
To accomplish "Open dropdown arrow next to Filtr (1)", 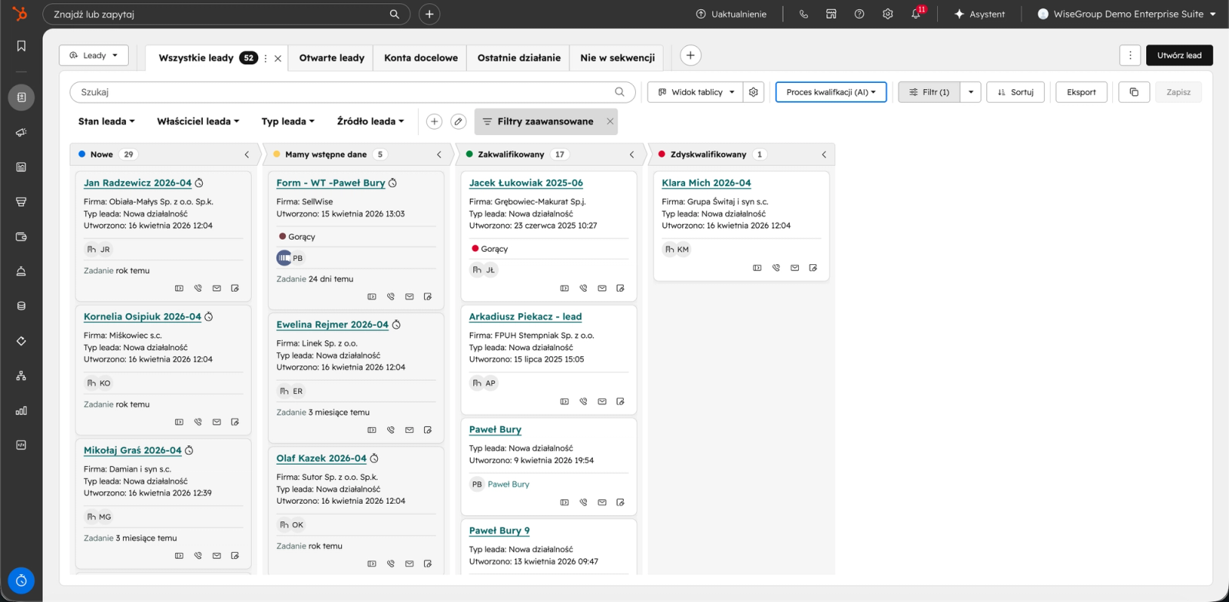I will coord(971,92).
